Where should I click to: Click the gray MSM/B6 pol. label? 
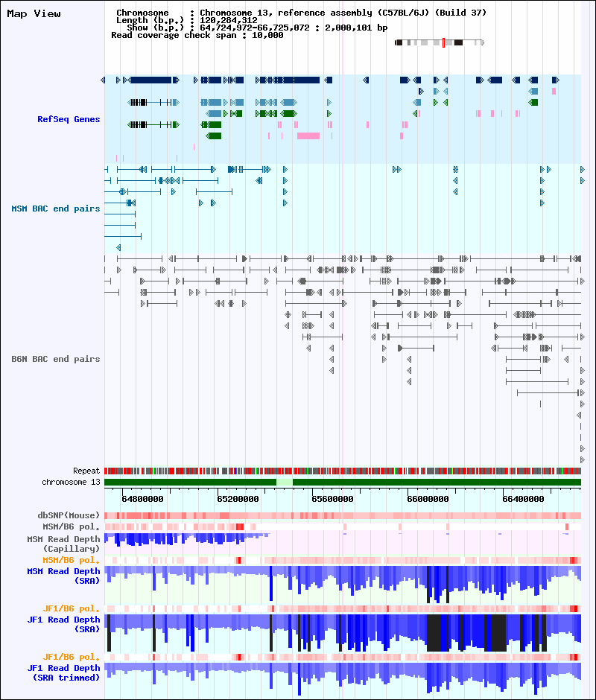coord(71,526)
